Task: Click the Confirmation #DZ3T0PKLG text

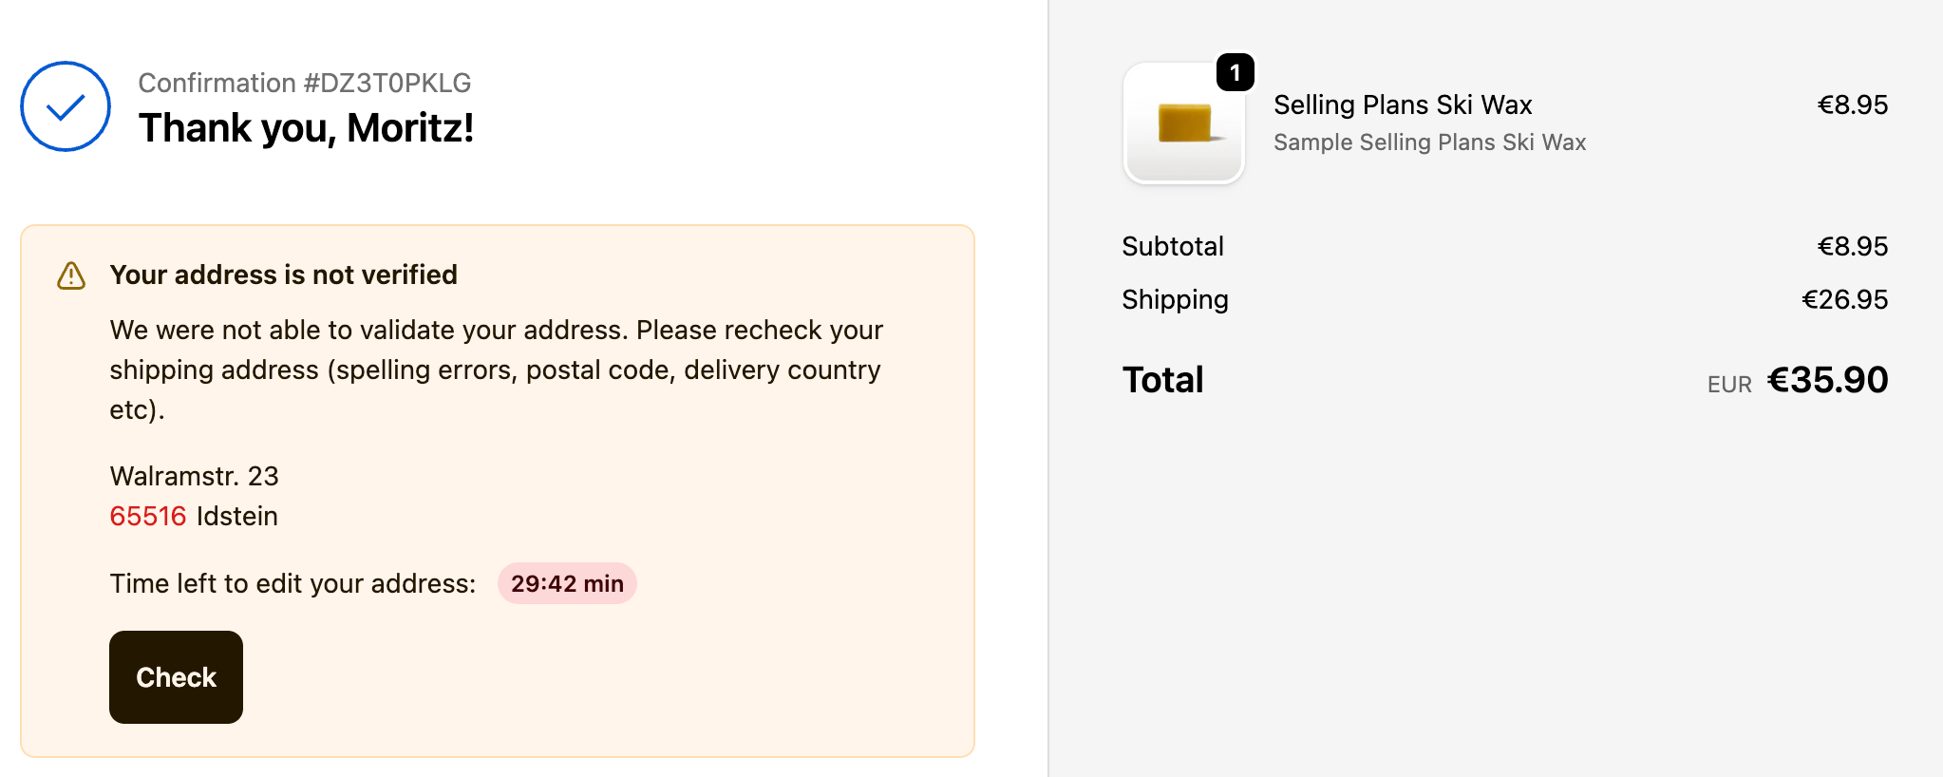Action: click(305, 83)
